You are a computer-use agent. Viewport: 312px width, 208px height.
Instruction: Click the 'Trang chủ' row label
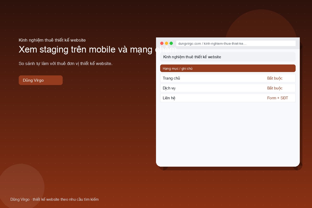(171, 78)
